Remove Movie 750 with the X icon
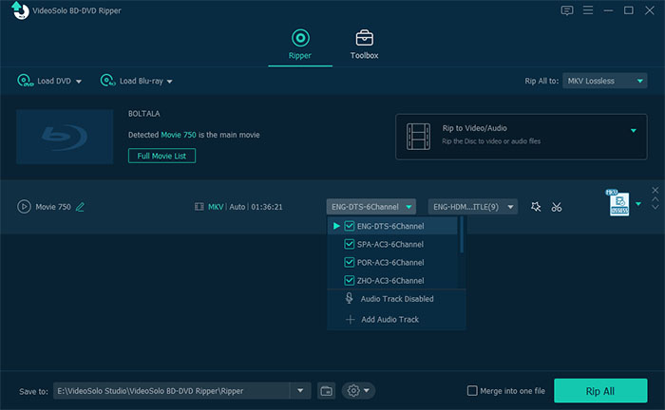Screen dimensions: 665x410 (x=655, y=190)
